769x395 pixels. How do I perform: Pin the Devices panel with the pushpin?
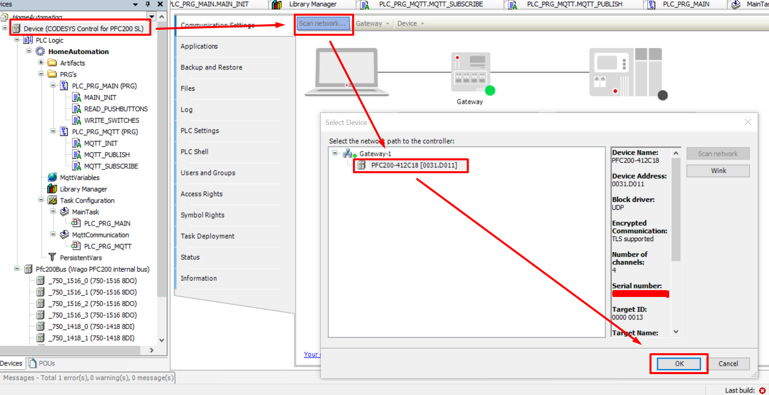coord(148,4)
